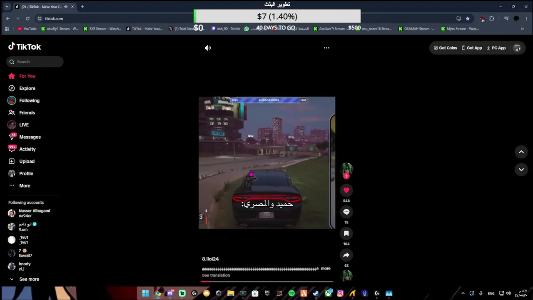533x300 pixels.
Task: Open the hnody yi_l following account
Action: click(x=20, y=266)
